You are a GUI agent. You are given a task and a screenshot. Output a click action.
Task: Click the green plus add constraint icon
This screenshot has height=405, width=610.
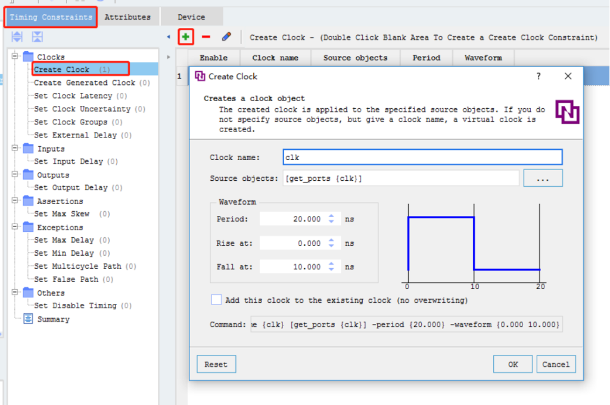[186, 37]
